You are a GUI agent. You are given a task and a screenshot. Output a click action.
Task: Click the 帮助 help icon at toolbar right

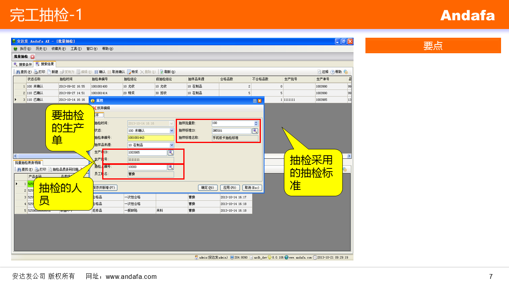(x=332, y=72)
